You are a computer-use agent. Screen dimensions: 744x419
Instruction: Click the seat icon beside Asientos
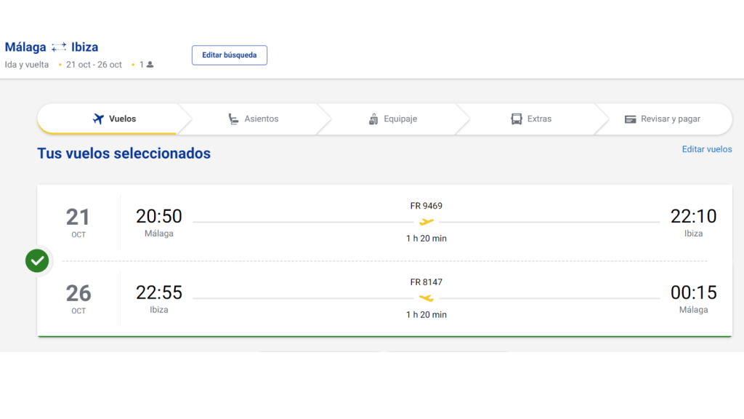[233, 119]
